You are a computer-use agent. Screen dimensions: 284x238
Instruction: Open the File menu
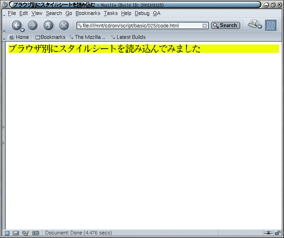[12, 13]
